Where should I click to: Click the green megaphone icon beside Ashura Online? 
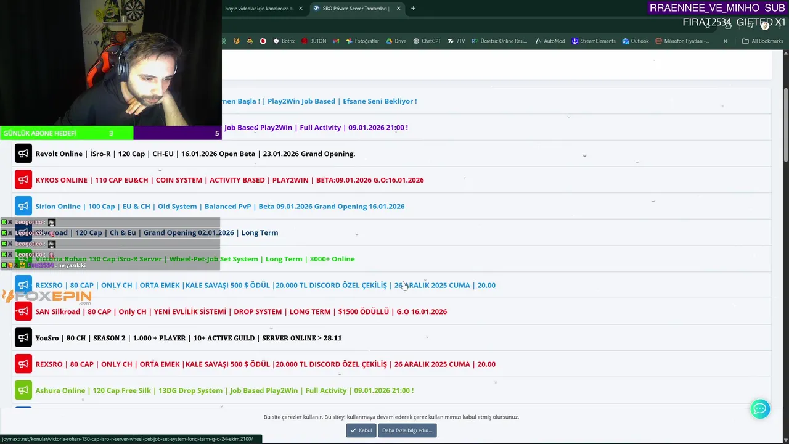23,390
